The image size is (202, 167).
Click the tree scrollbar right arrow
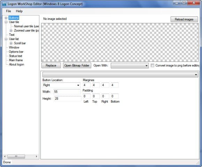click(37, 157)
